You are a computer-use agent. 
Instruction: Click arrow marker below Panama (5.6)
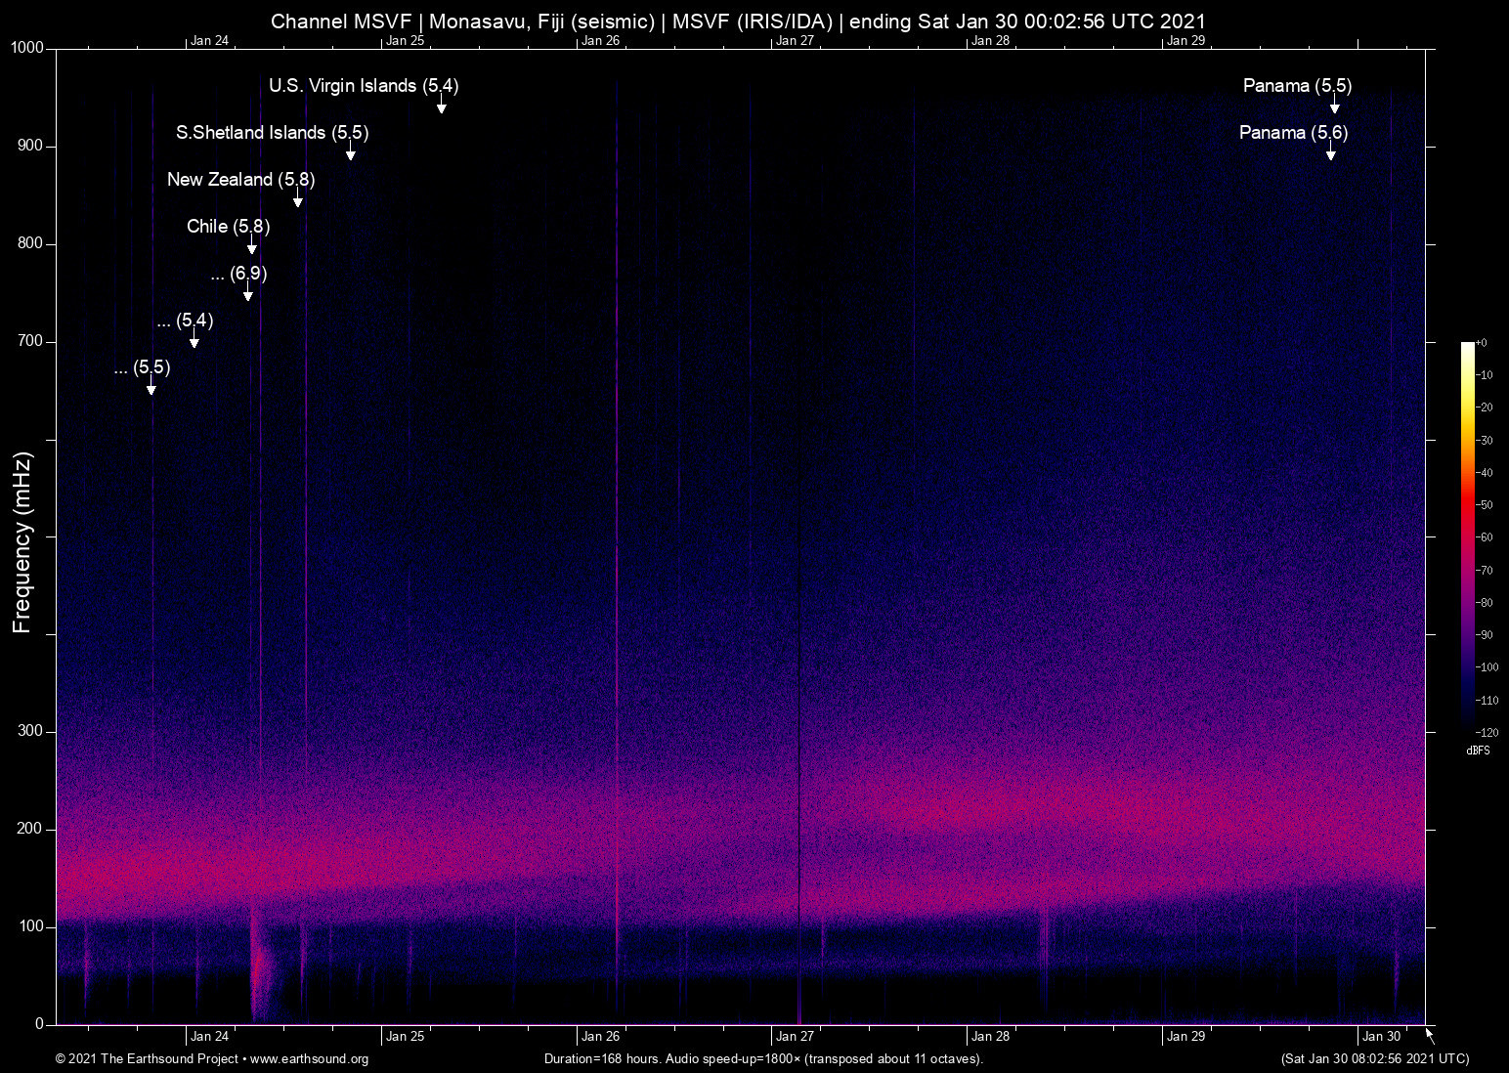click(x=1331, y=151)
